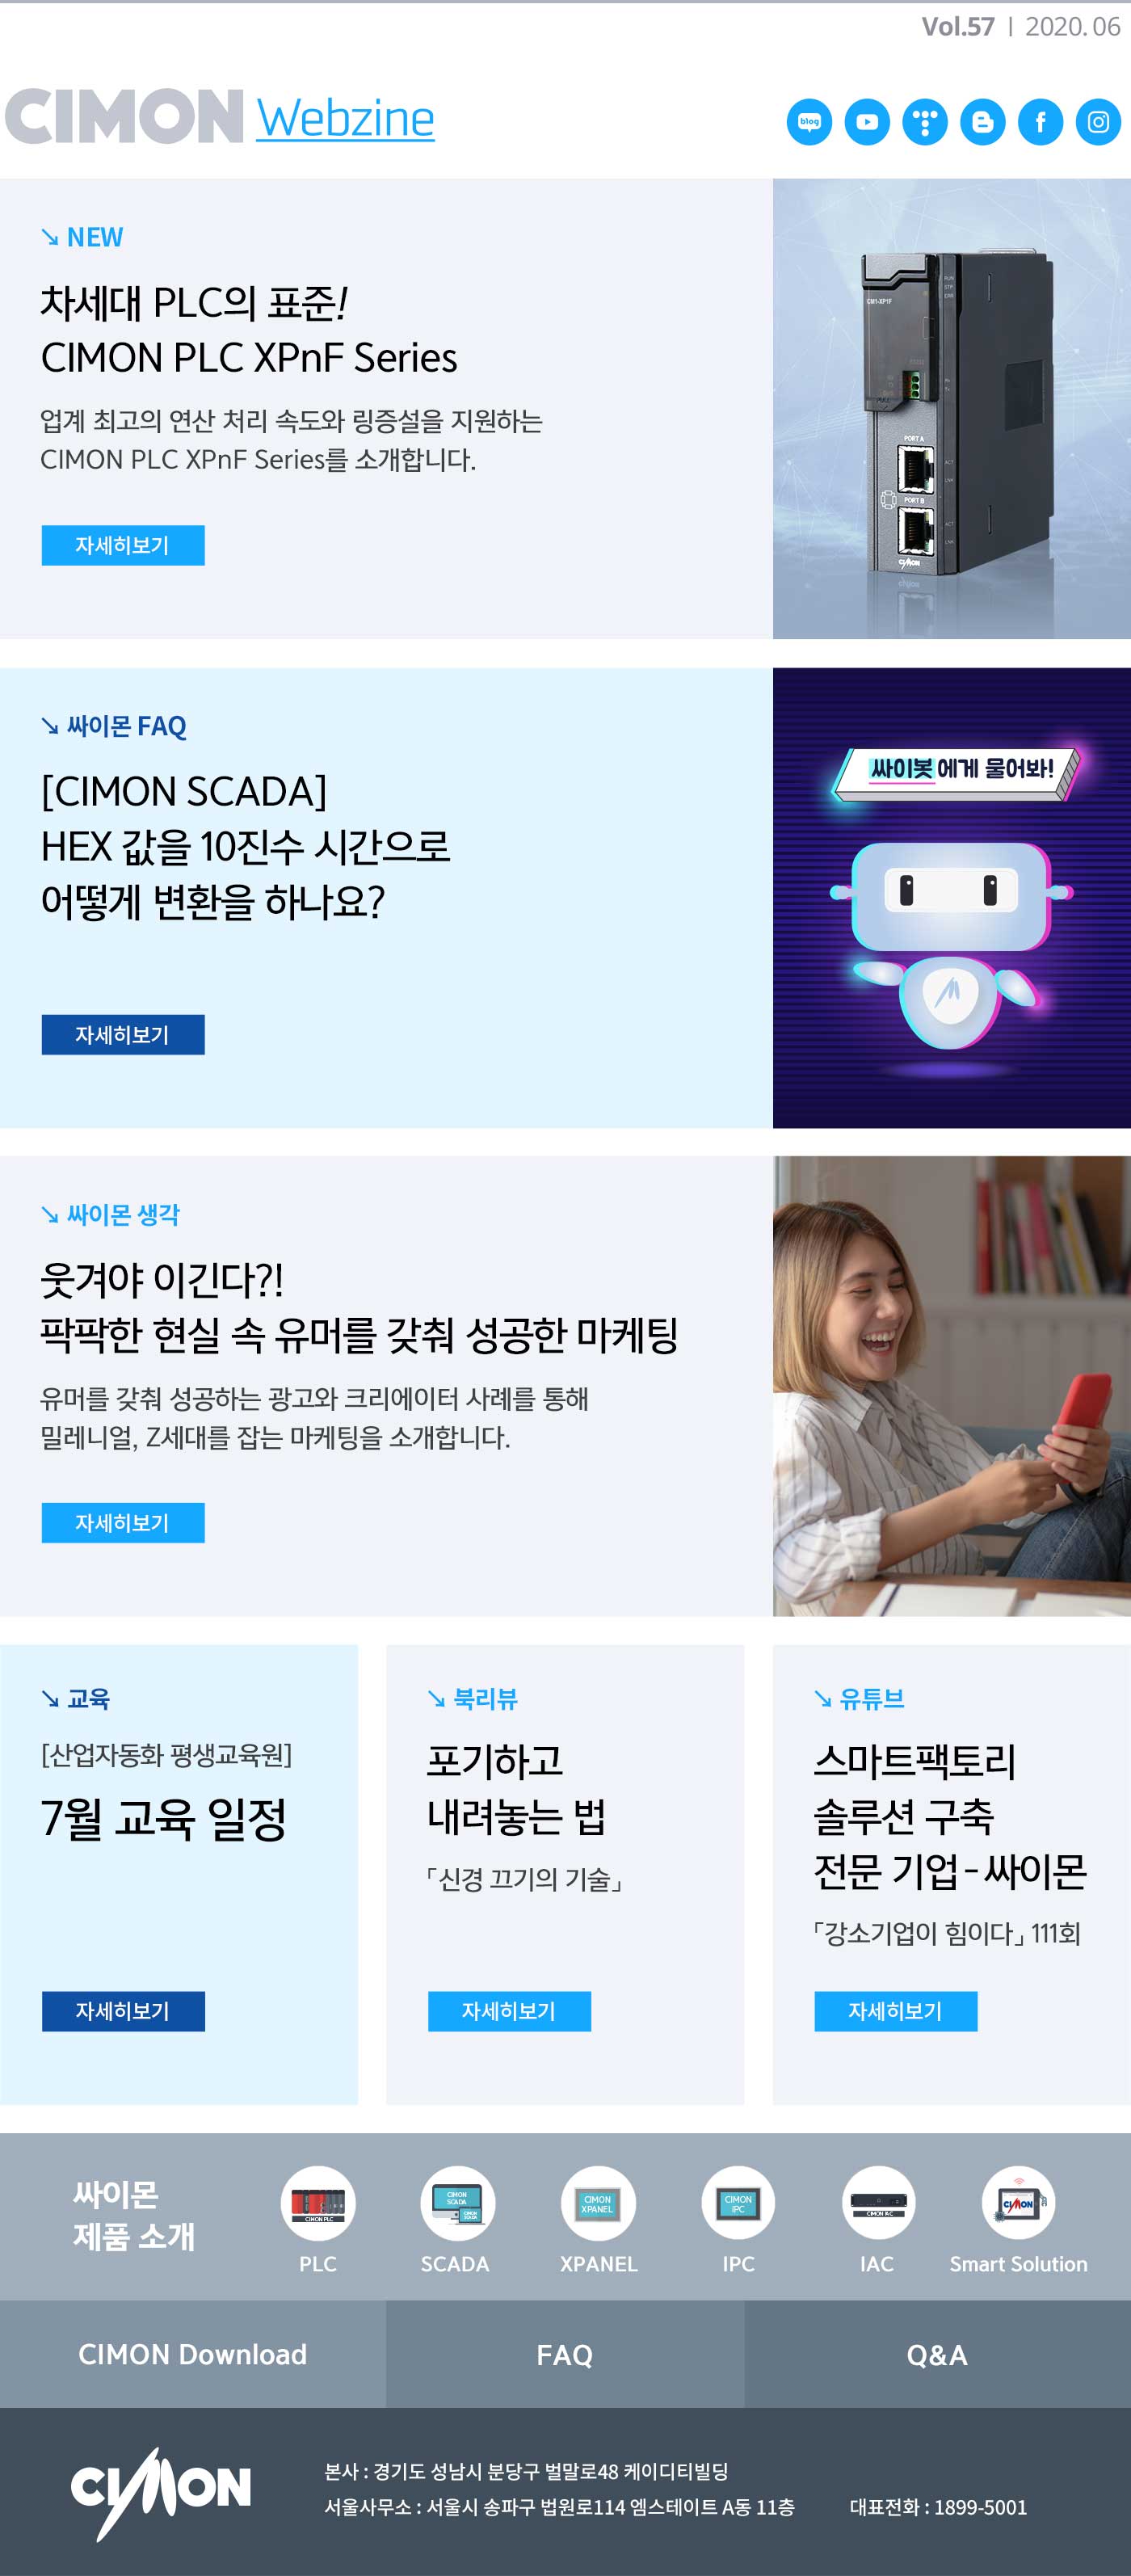Screen dimensions: 1131x2576
Task: Click 자세히보기 under PLC XPnF Series
Action: tap(123, 545)
